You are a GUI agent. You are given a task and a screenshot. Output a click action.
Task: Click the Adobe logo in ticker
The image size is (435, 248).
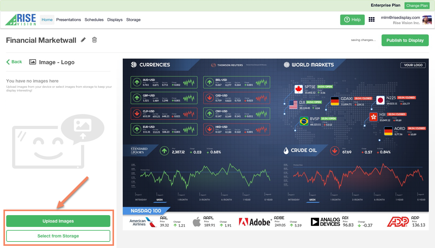pos(255,222)
